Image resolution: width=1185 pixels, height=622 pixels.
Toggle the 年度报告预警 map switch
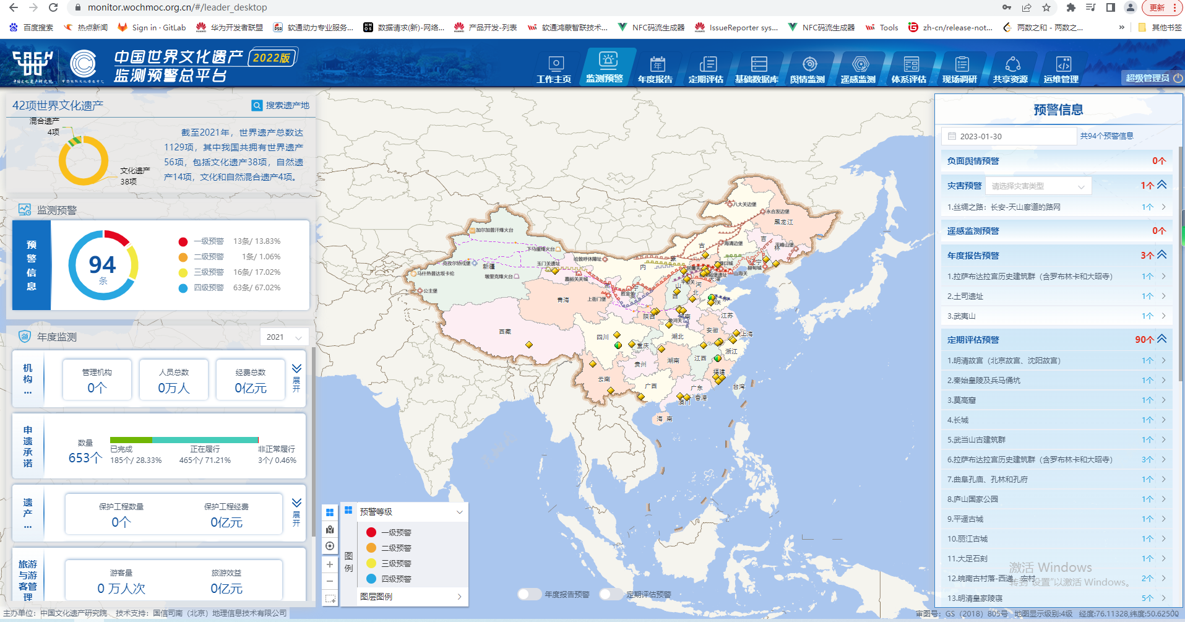(x=529, y=594)
